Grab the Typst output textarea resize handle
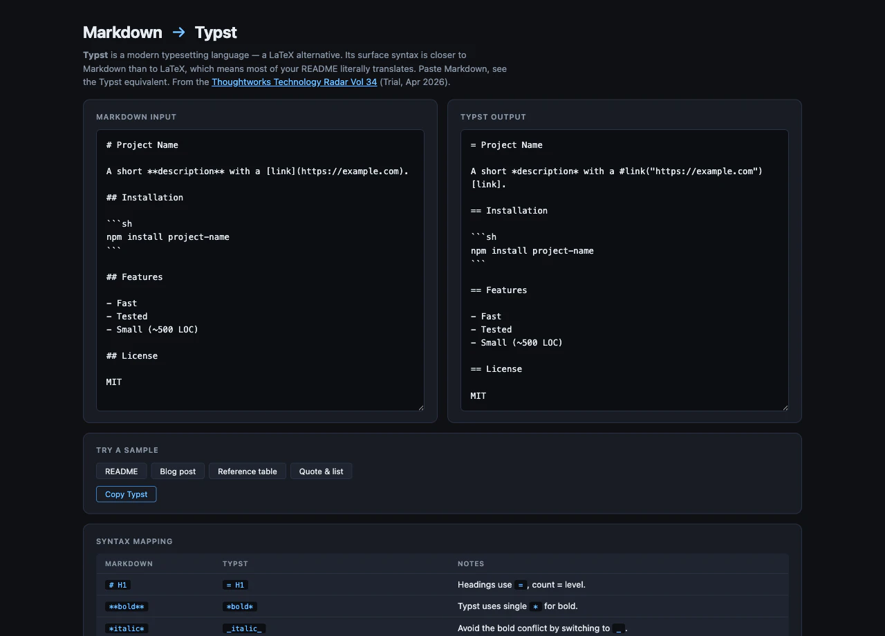885x636 pixels. (785, 407)
